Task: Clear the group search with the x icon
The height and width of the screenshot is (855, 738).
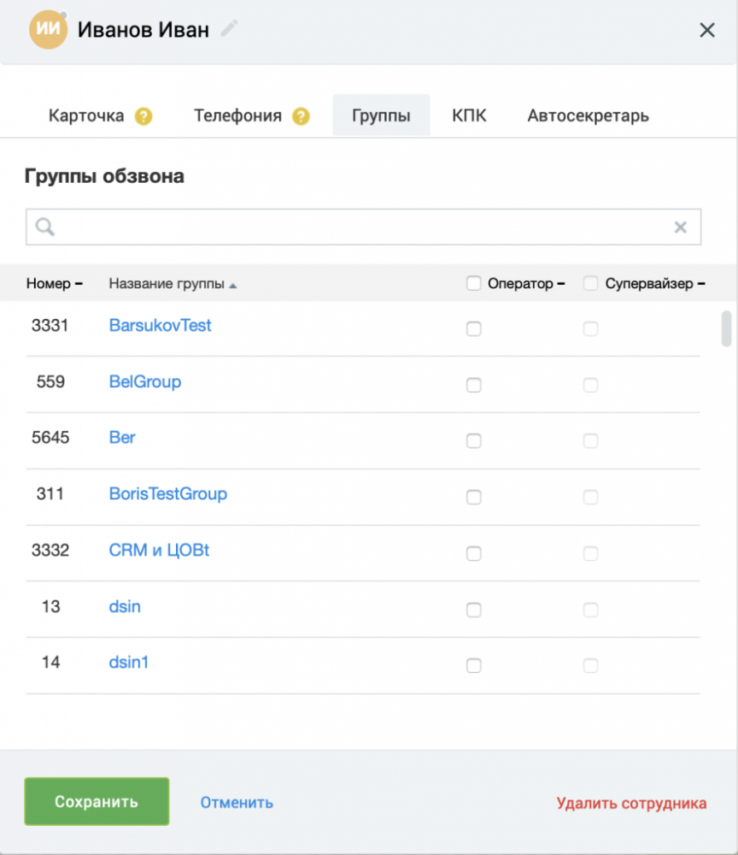Action: (680, 227)
